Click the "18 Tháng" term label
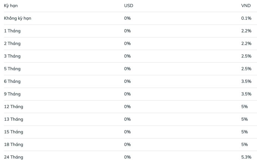The width and height of the screenshot is (257, 160). pyautogui.click(x=14, y=144)
